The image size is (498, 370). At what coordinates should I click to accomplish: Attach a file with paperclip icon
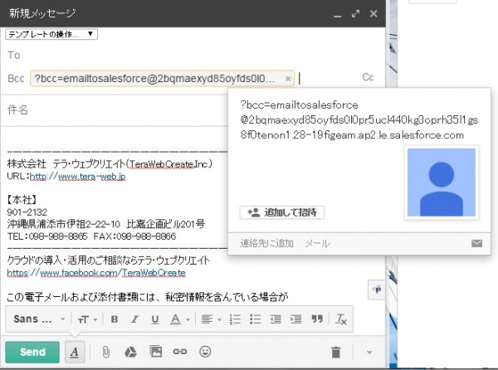click(105, 352)
